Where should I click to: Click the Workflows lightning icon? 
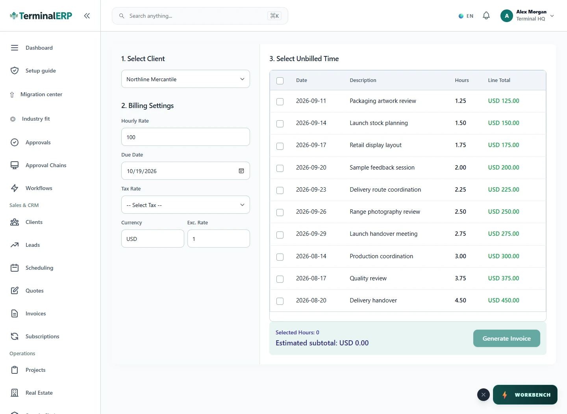(x=15, y=188)
